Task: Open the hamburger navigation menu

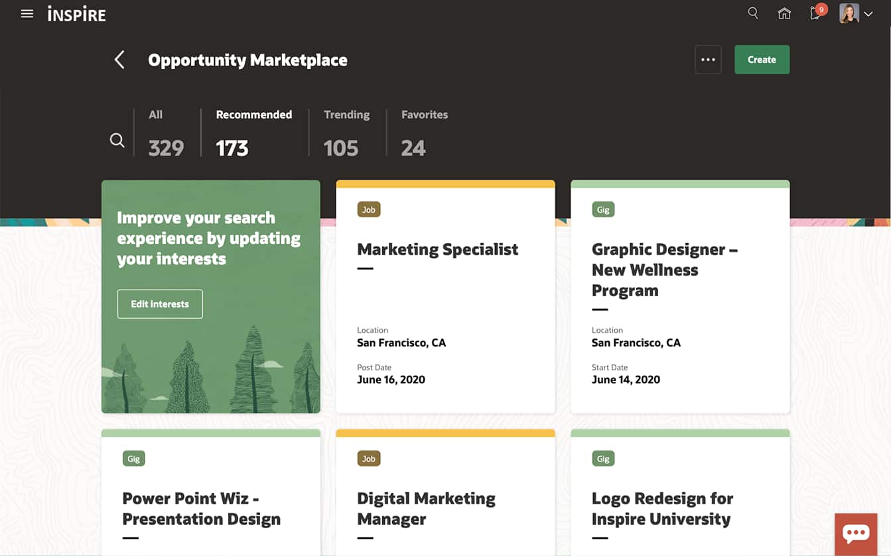Action: (27, 13)
